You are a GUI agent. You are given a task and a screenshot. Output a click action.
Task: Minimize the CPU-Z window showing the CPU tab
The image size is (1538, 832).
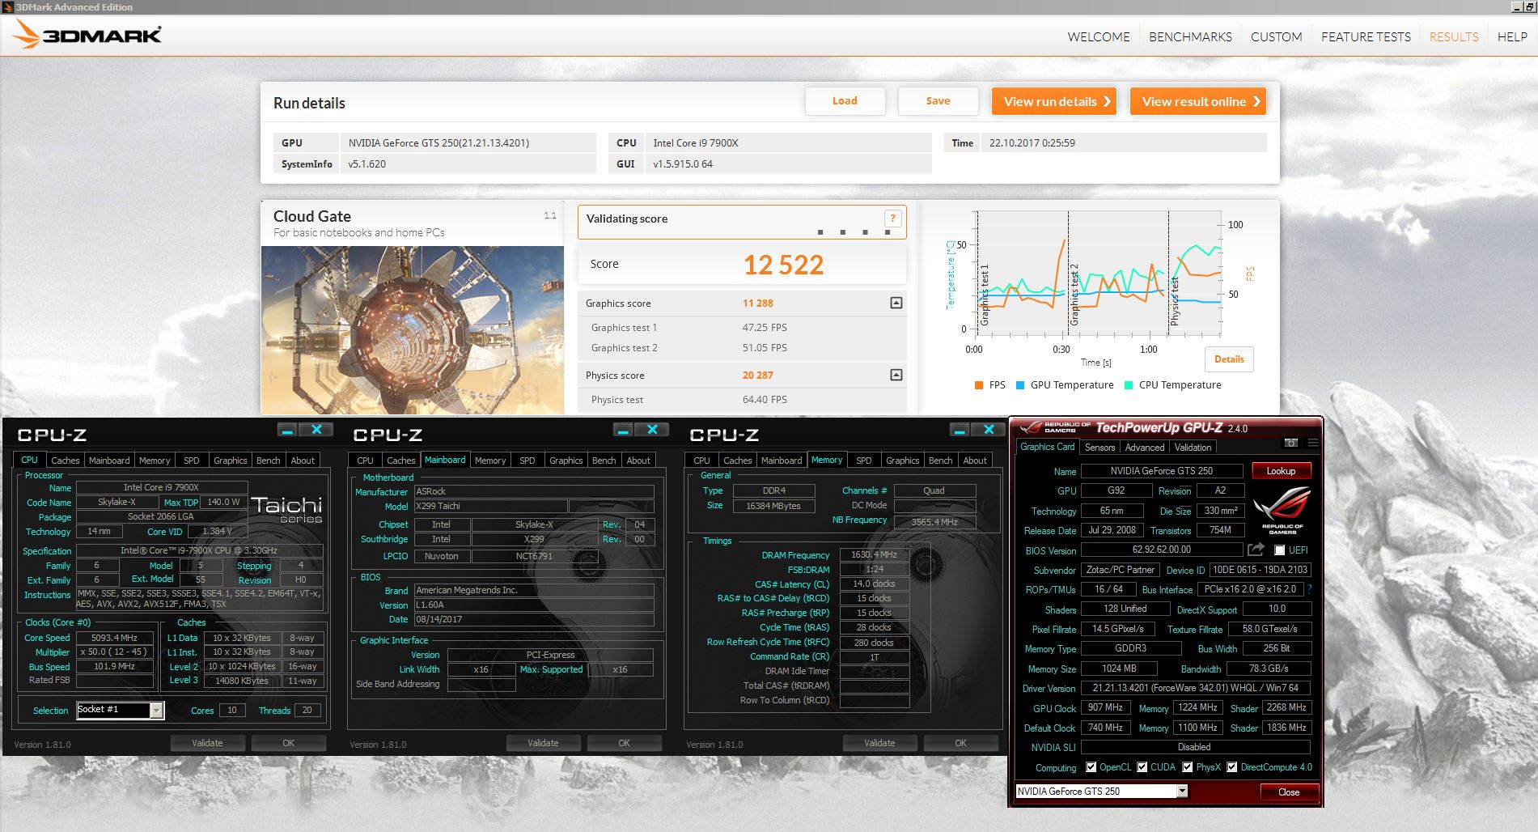(x=287, y=429)
